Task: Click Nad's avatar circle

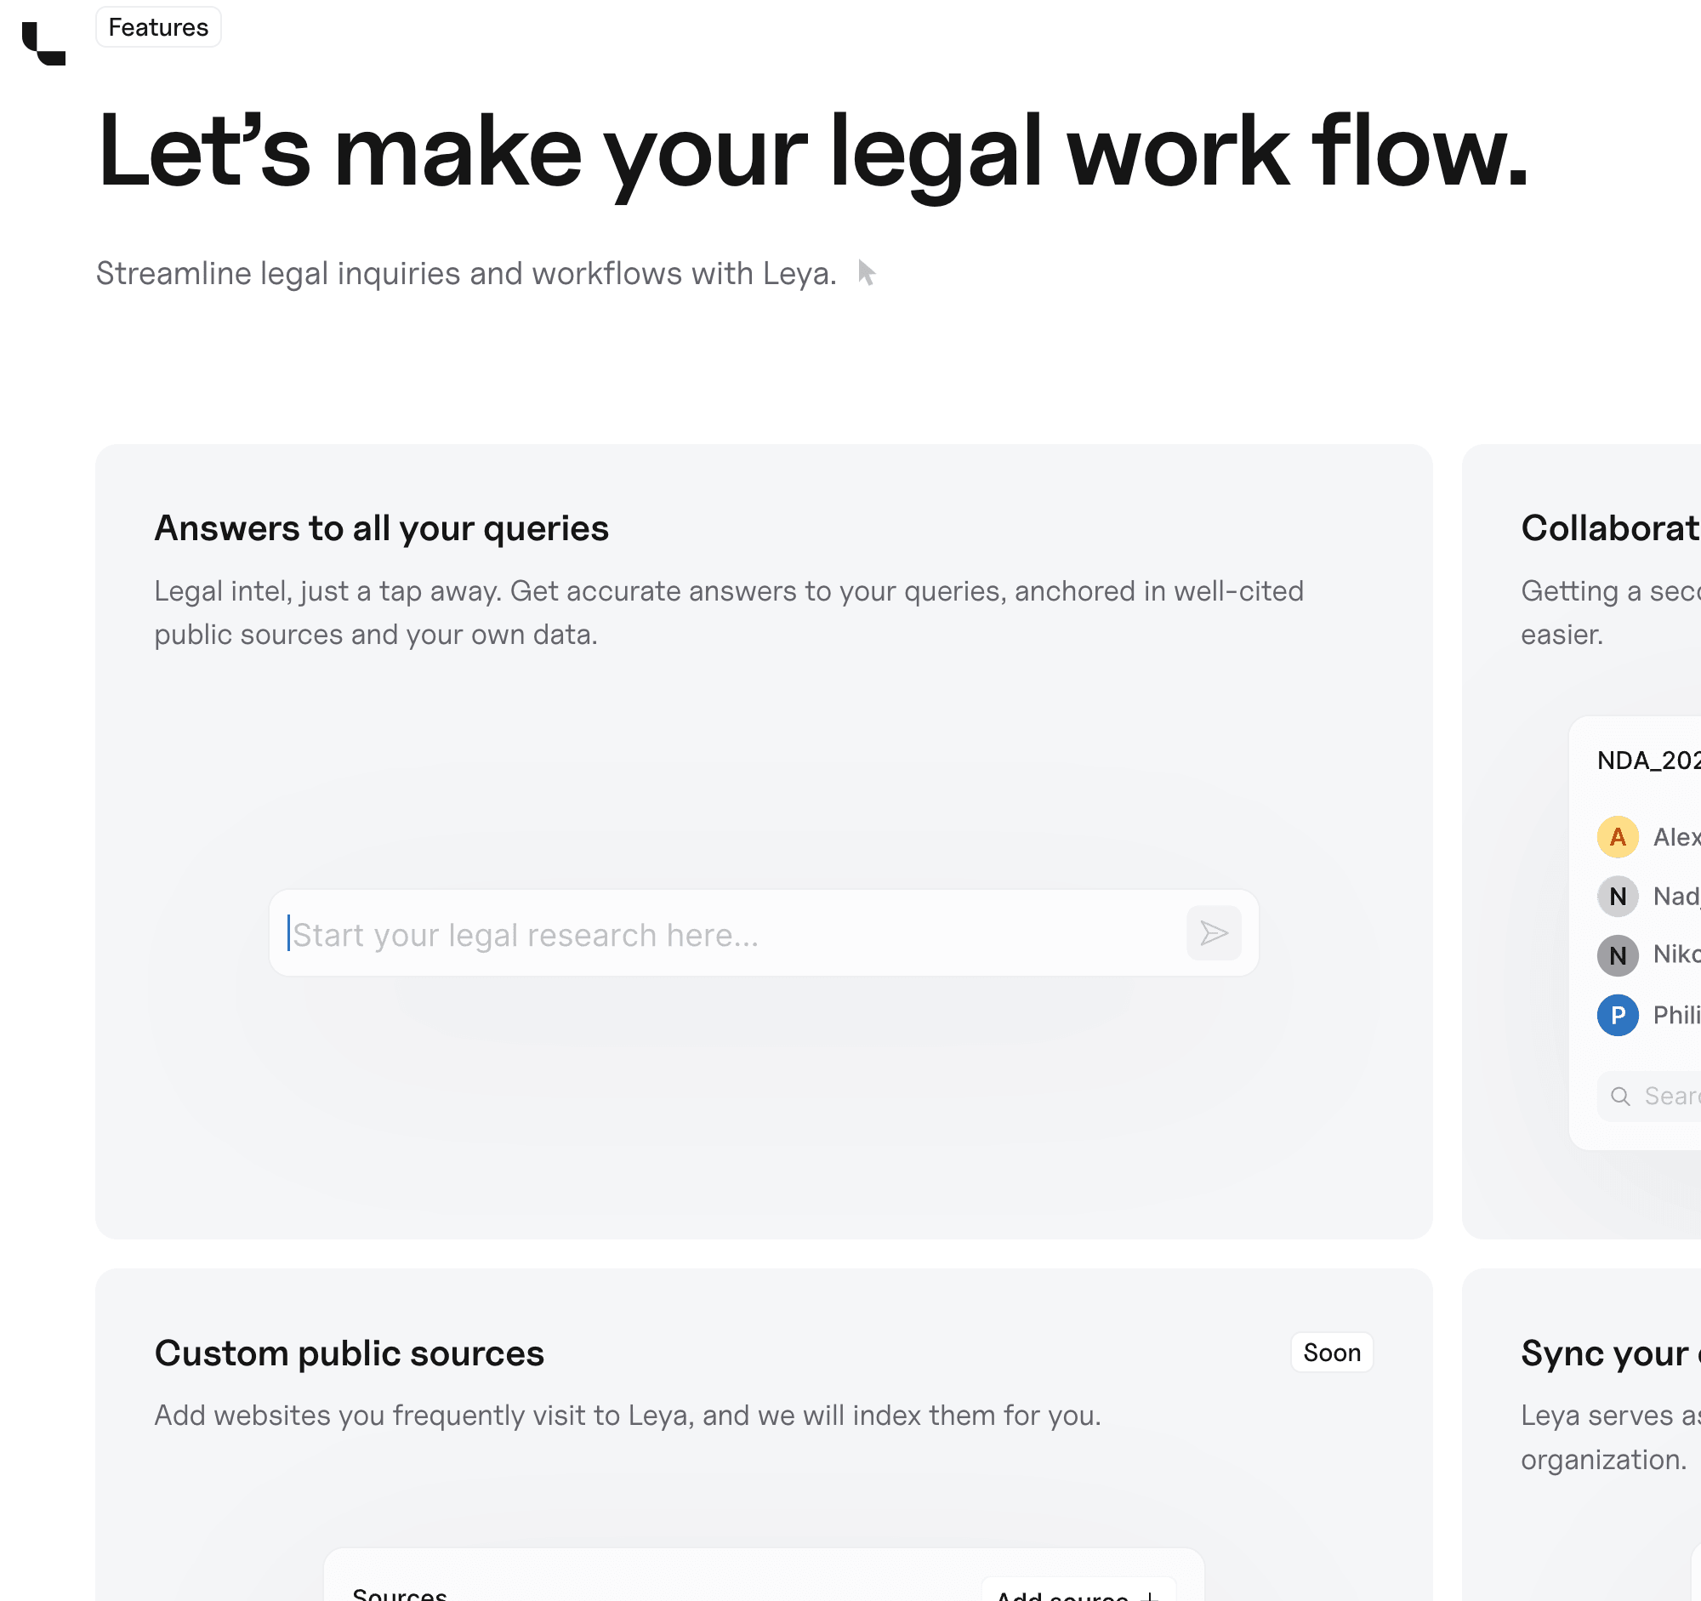Action: pos(1618,896)
